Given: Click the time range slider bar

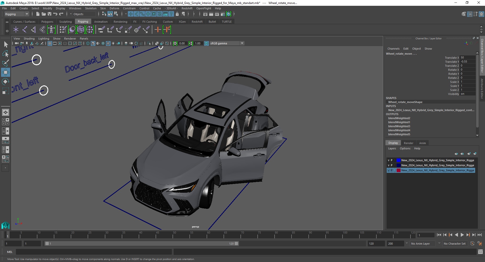Looking at the screenshot, I should pyautogui.click(x=141, y=244).
